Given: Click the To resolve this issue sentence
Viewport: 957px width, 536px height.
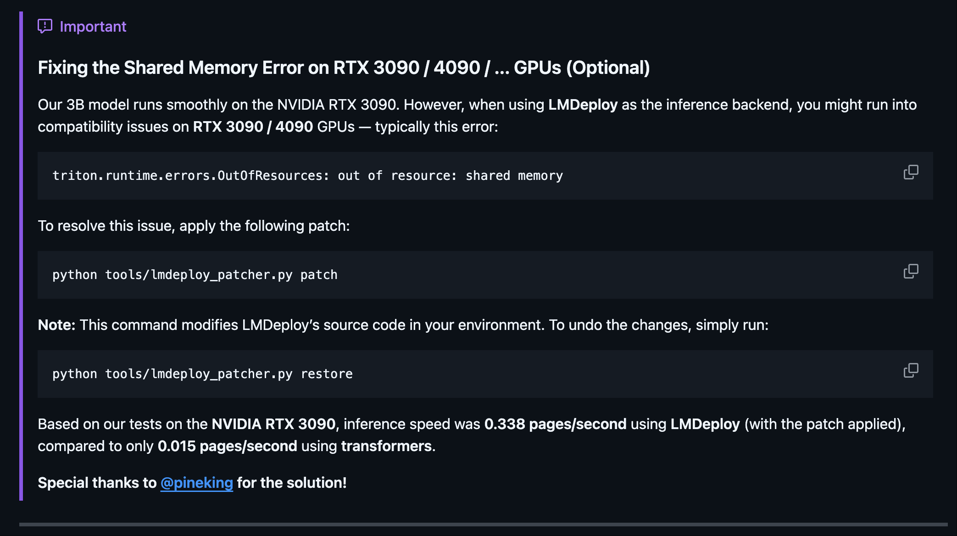Looking at the screenshot, I should pyautogui.click(x=194, y=226).
